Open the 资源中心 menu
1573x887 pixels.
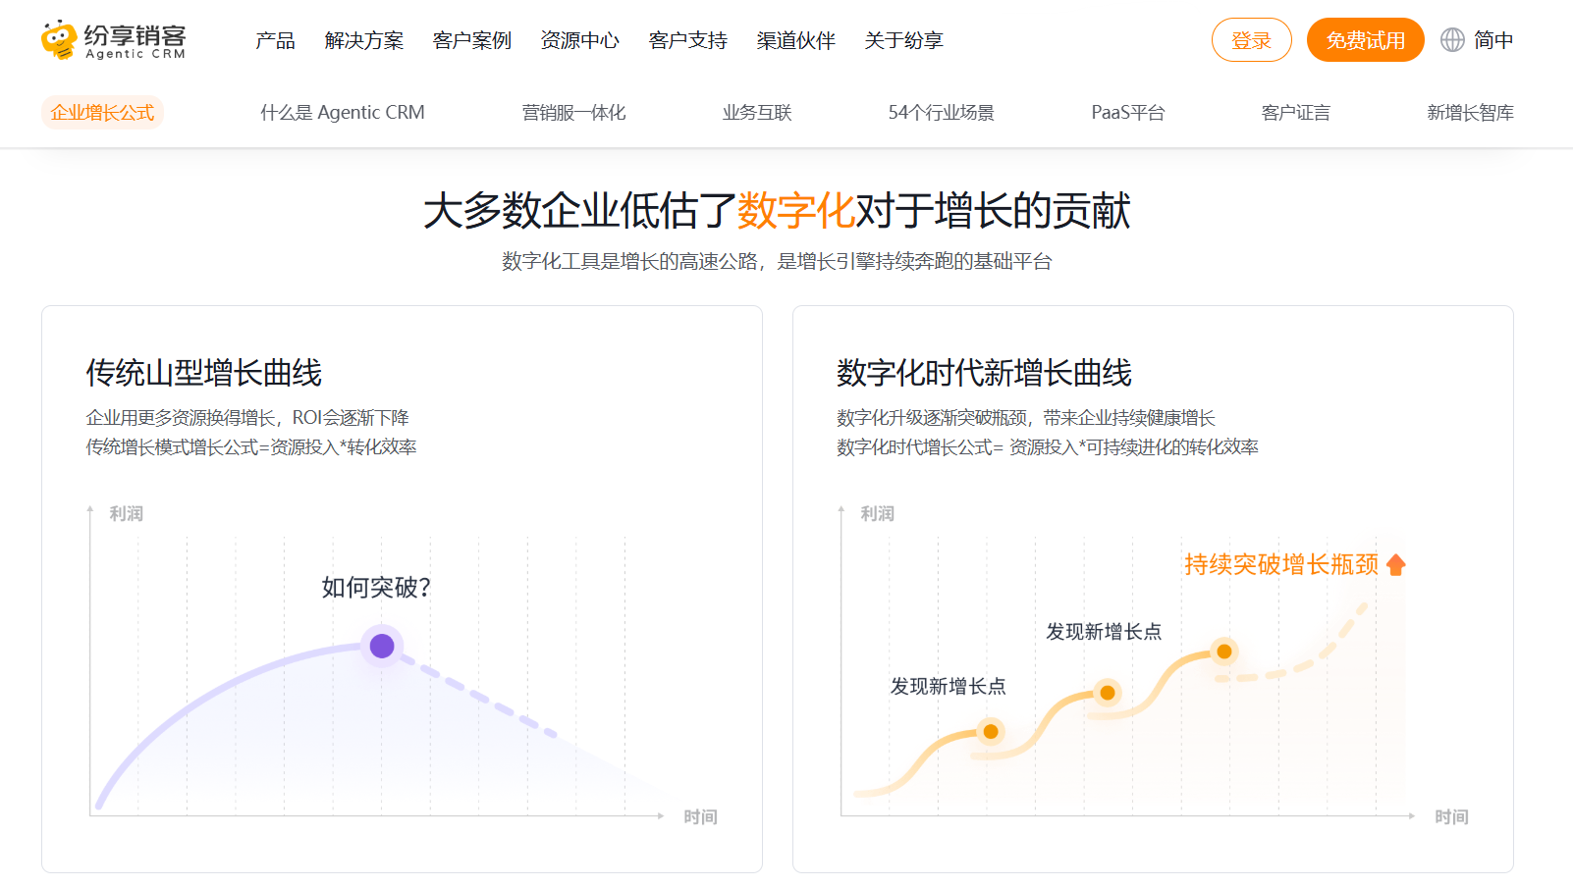pyautogui.click(x=580, y=40)
